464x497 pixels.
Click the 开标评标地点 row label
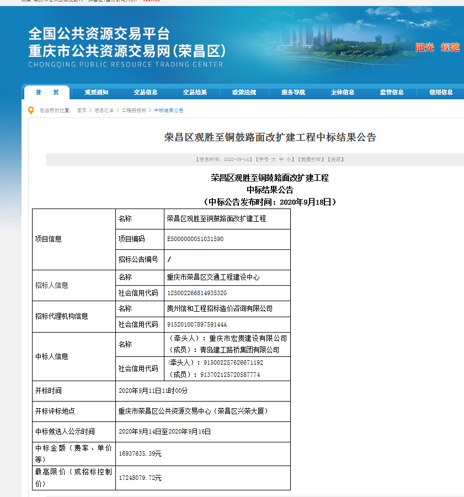pyautogui.click(x=55, y=411)
